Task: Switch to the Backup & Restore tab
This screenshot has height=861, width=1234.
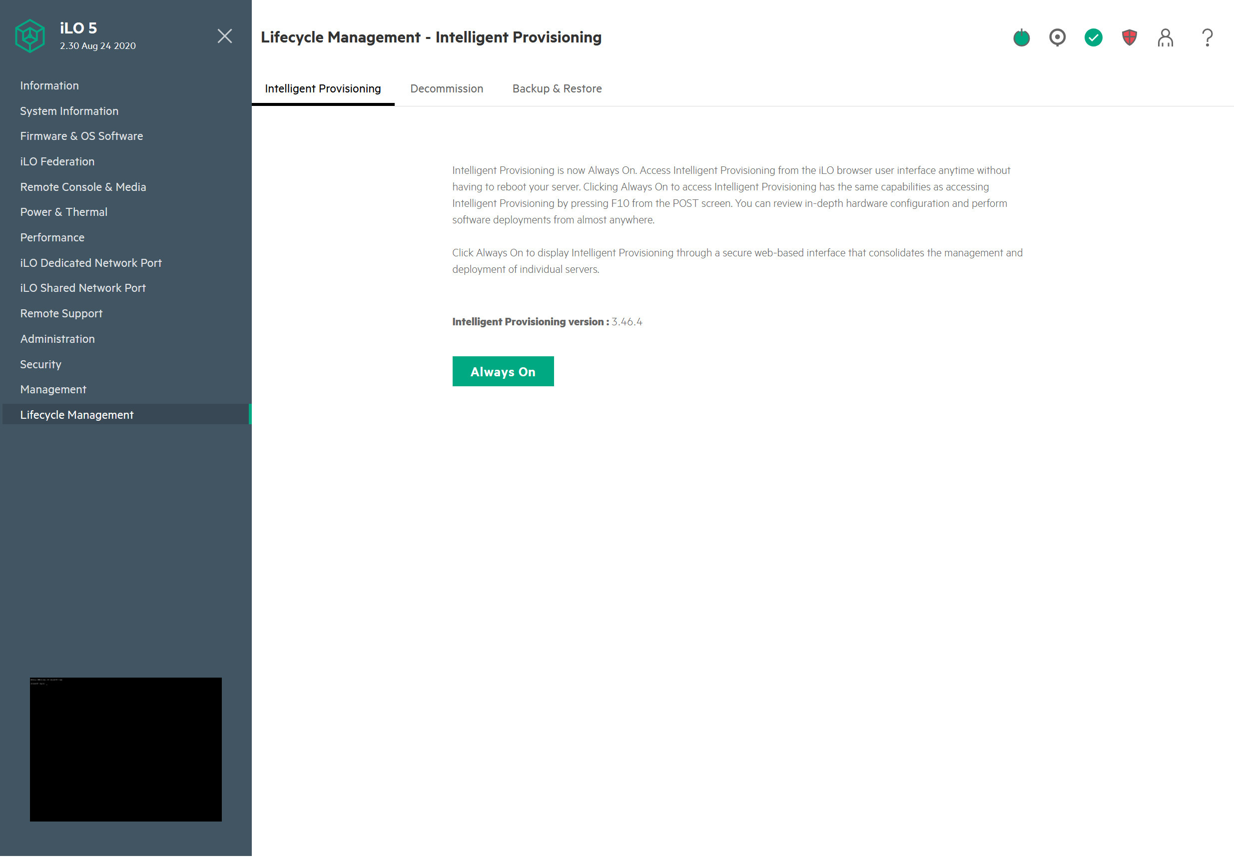Action: pos(557,88)
